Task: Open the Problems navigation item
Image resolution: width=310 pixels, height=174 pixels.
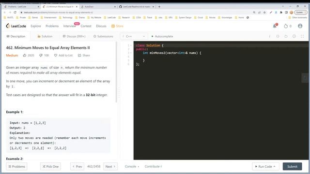Action: (x=52, y=26)
